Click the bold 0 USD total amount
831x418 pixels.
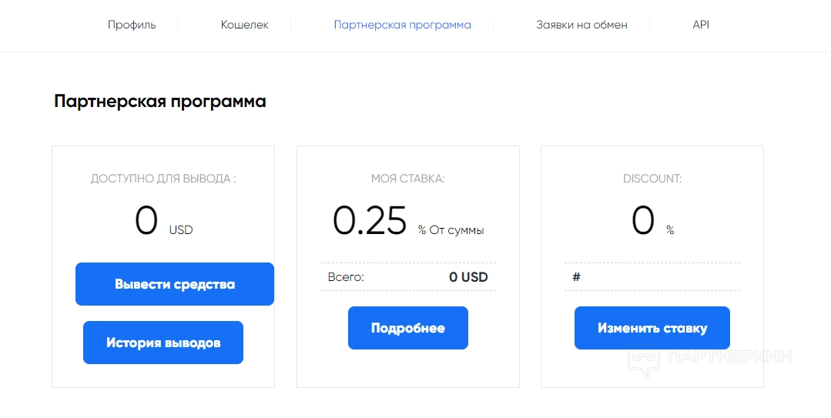(x=468, y=277)
